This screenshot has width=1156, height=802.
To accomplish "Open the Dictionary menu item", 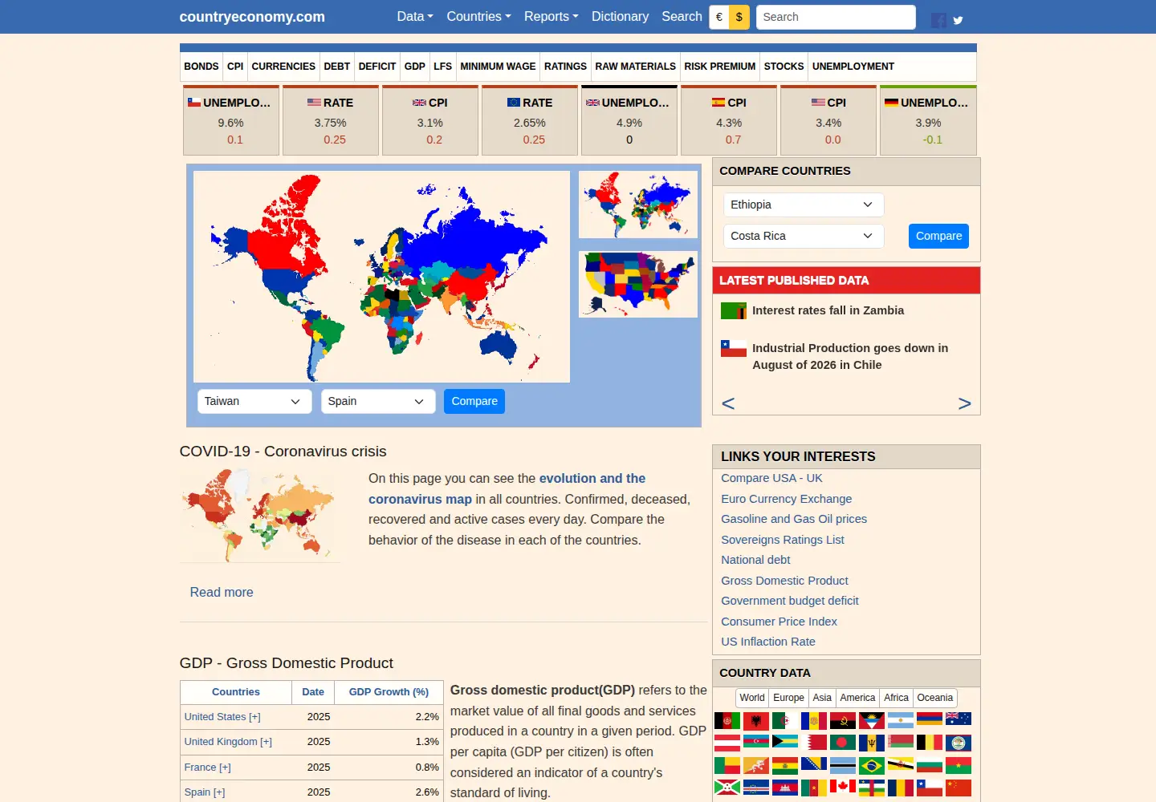I will 620,17.
